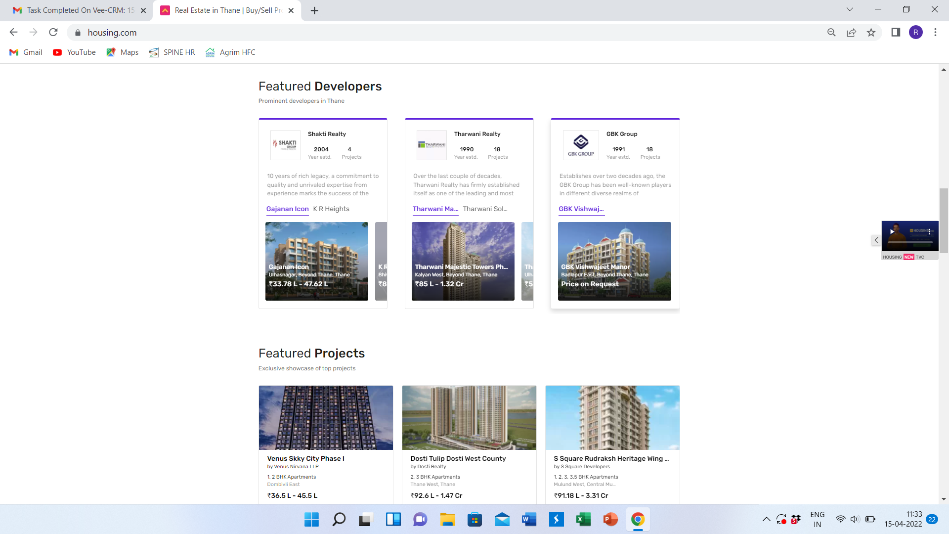Select Tharwani Sol... project tab
Viewport: 949px width, 534px height.
(485, 209)
